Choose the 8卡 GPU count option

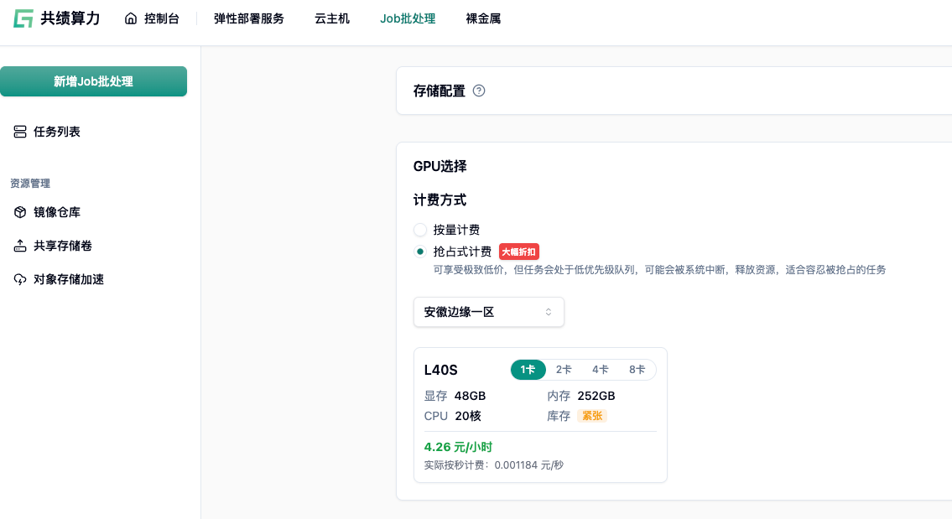coord(637,370)
